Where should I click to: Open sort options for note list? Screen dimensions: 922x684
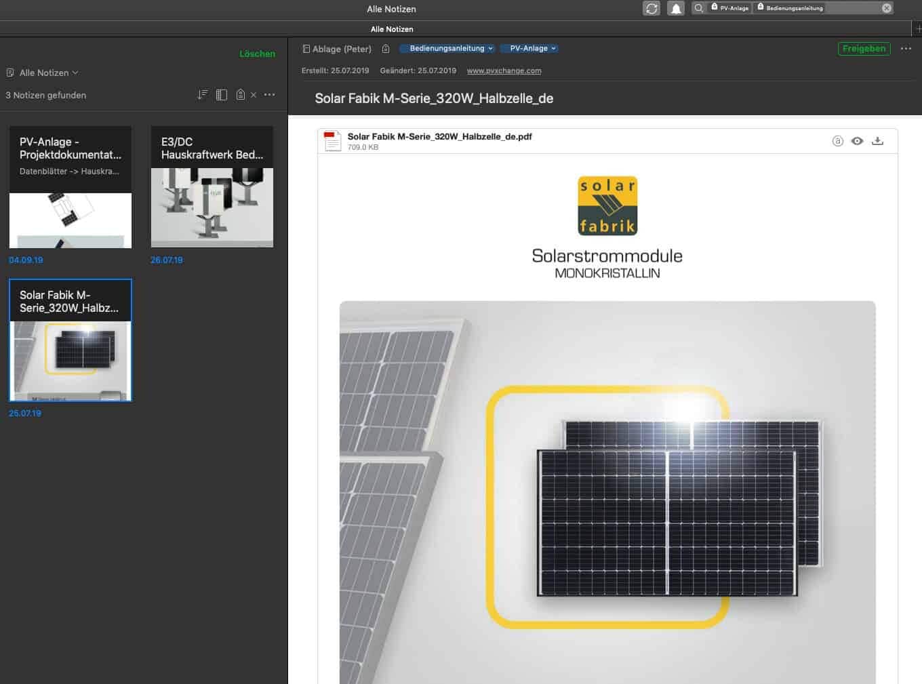point(202,95)
